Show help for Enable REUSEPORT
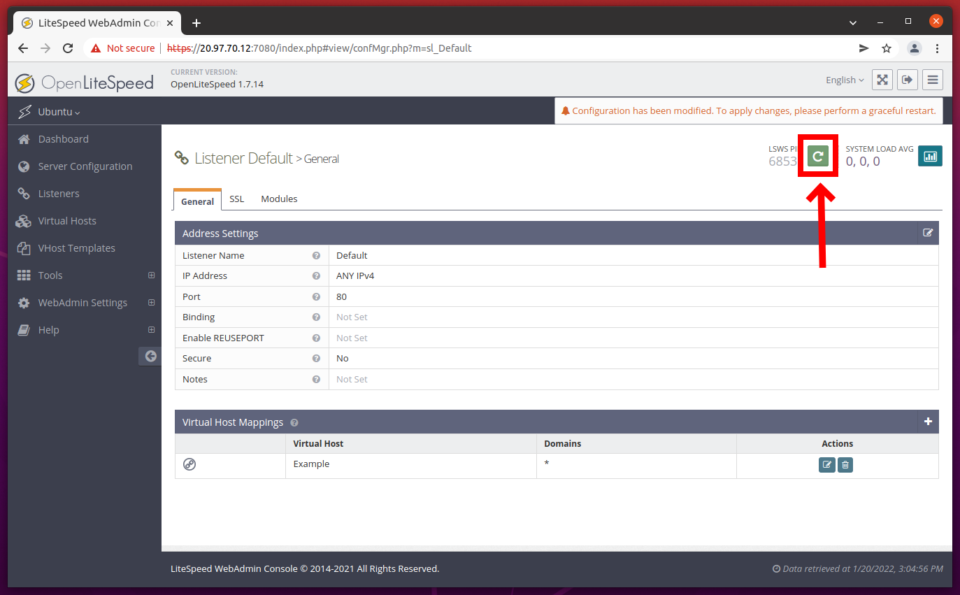The width and height of the screenshot is (960, 595). pyautogui.click(x=316, y=338)
